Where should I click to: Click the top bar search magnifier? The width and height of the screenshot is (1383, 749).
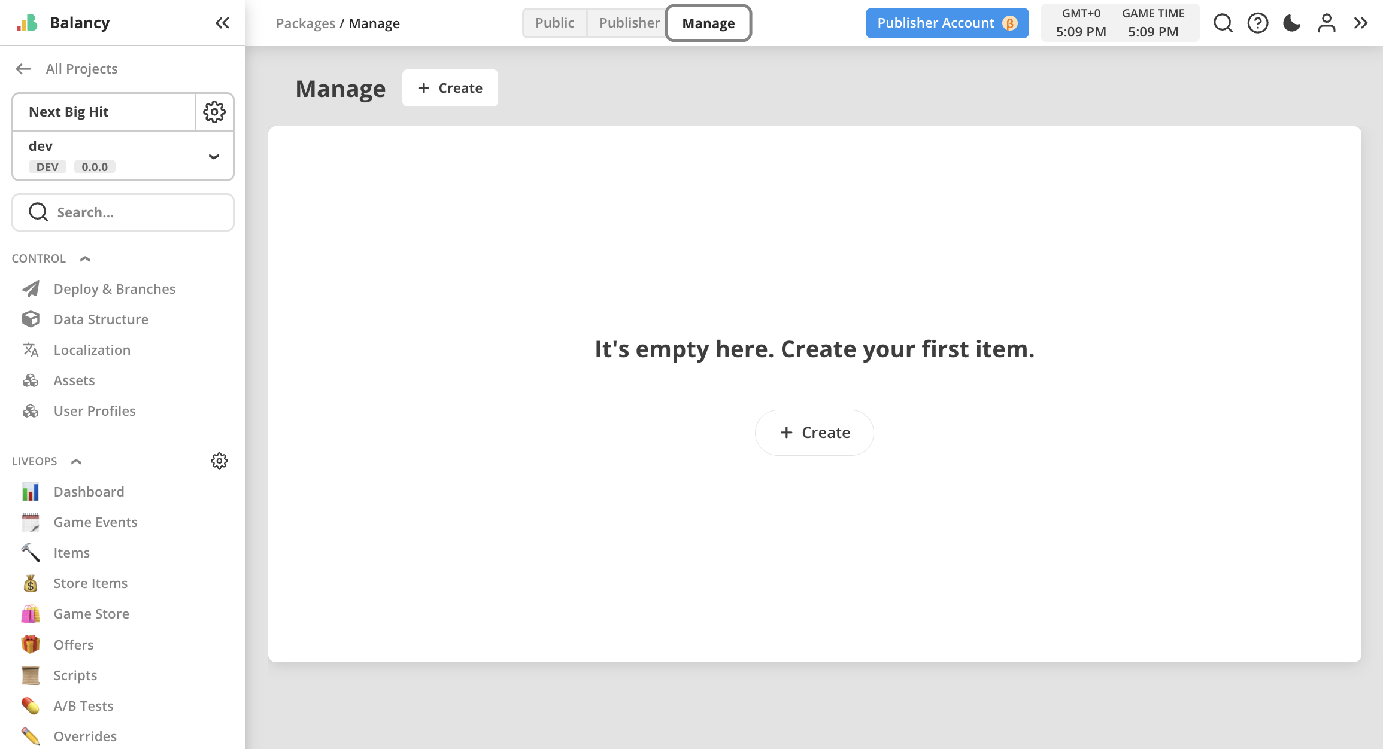[1223, 23]
